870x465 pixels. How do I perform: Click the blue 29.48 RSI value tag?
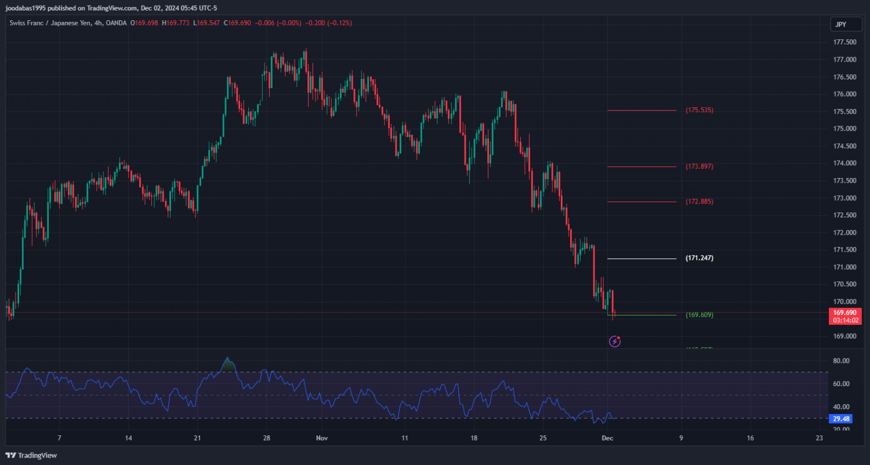pos(842,419)
